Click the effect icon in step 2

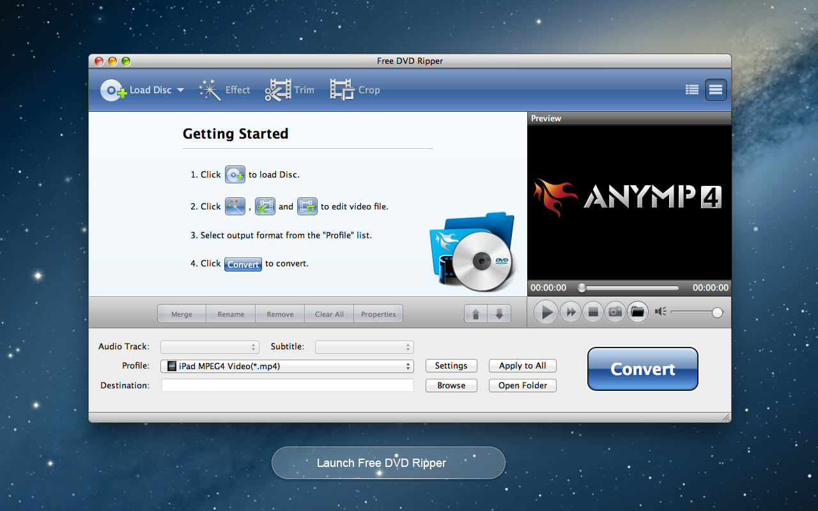coord(235,206)
